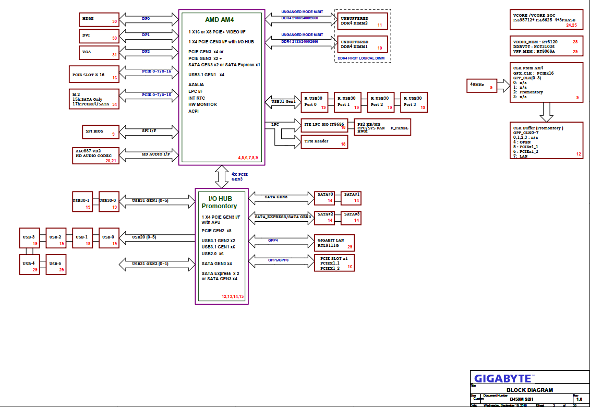The height and width of the screenshot is (407, 590).
Task: Select the DVI output block
Action: pyautogui.click(x=99, y=36)
